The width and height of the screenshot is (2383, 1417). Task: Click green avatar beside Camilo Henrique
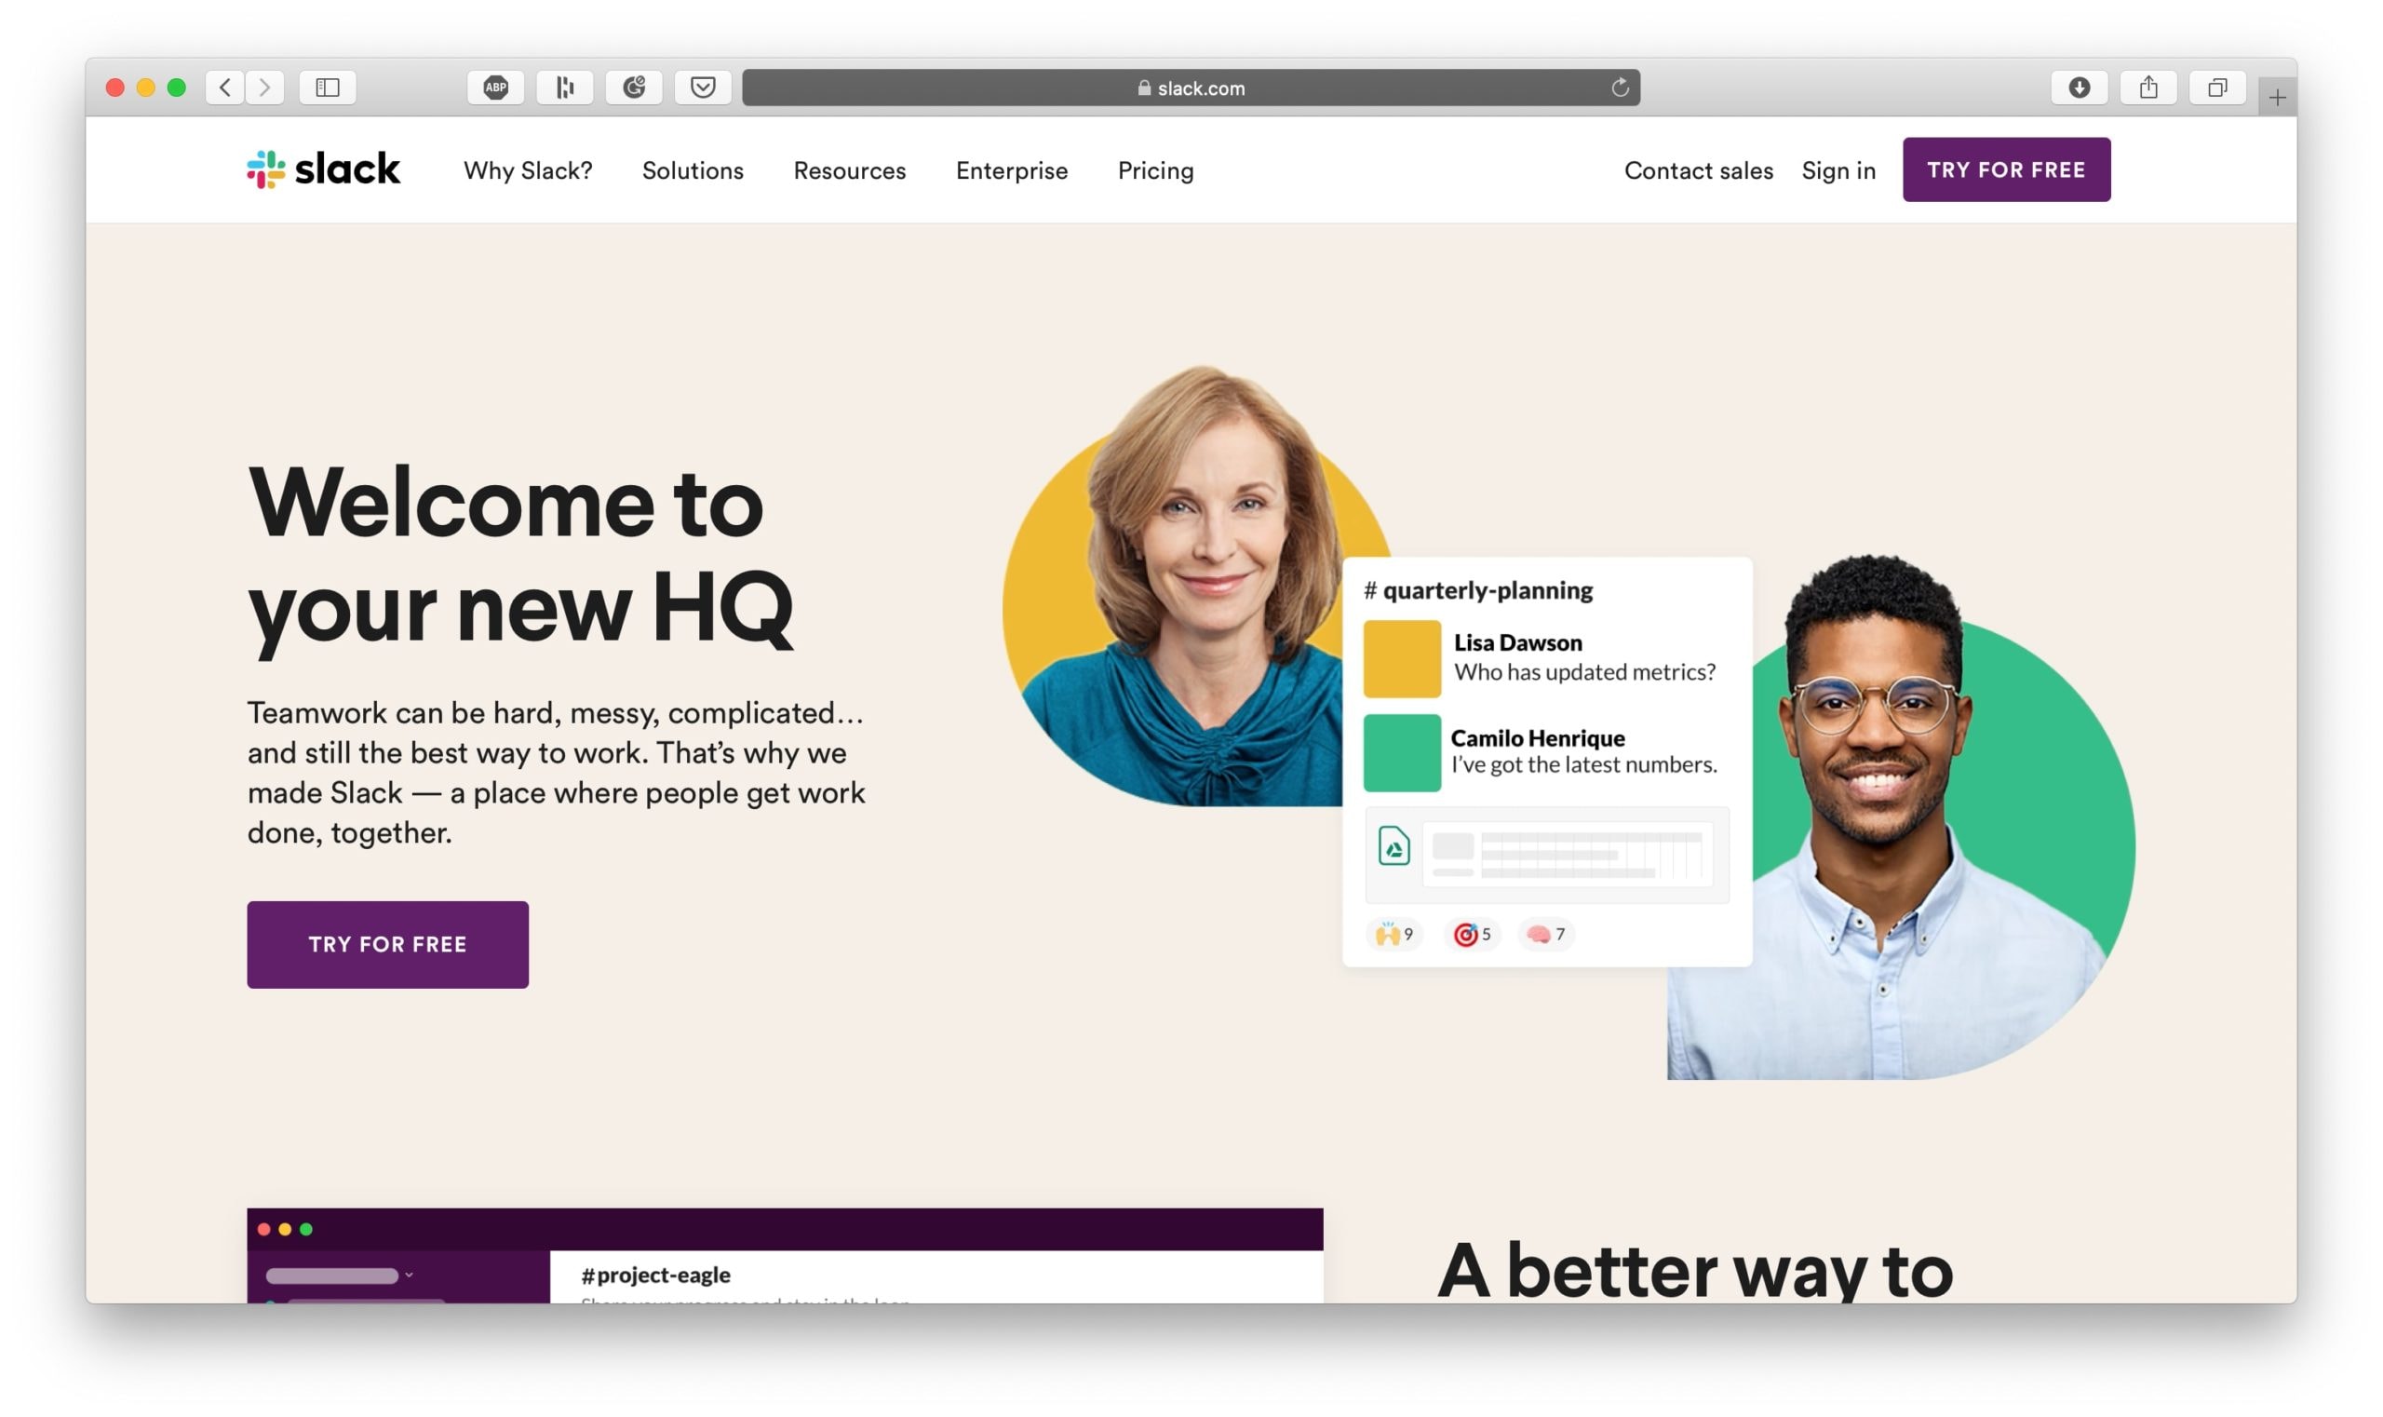[1402, 752]
